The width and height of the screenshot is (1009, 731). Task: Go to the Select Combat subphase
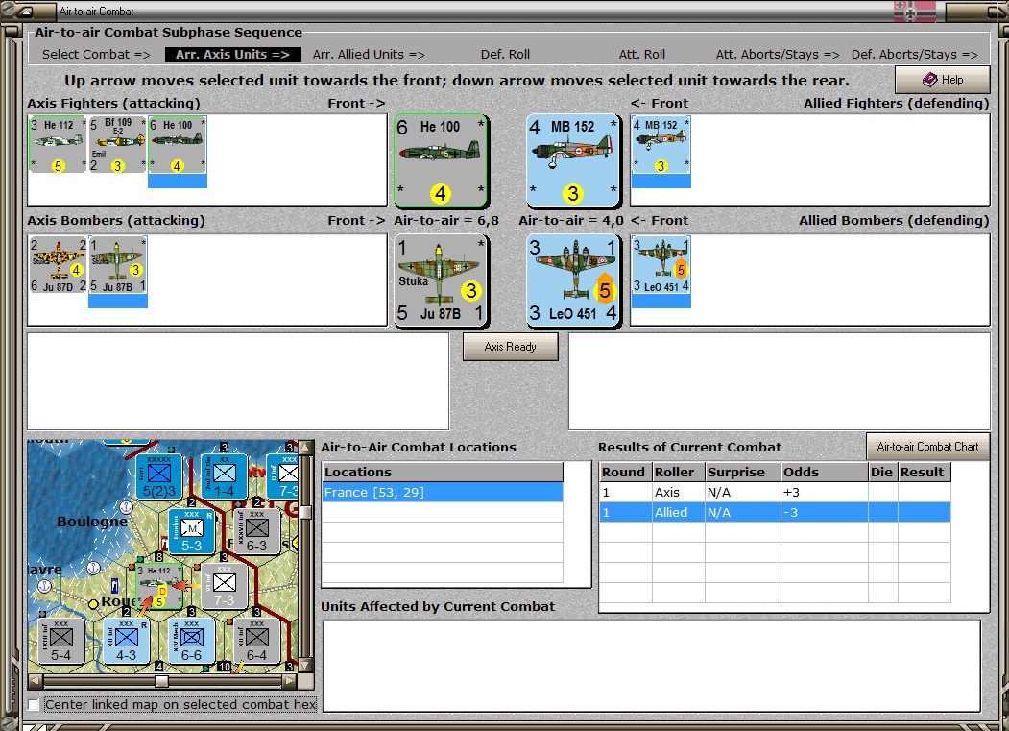[96, 55]
